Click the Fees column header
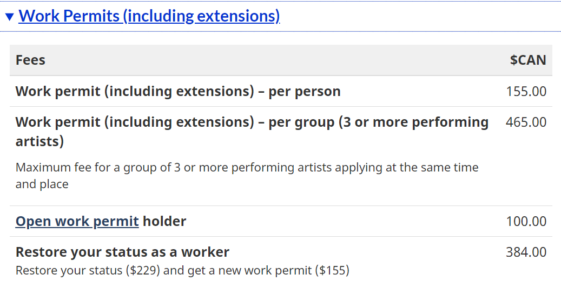 30,60
